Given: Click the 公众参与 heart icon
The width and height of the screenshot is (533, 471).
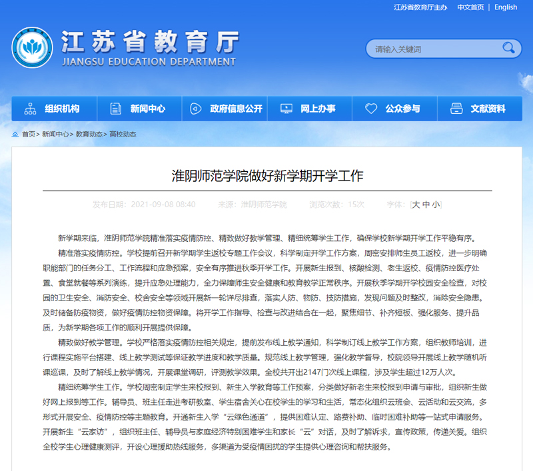Looking at the screenshot, I should tap(371, 109).
